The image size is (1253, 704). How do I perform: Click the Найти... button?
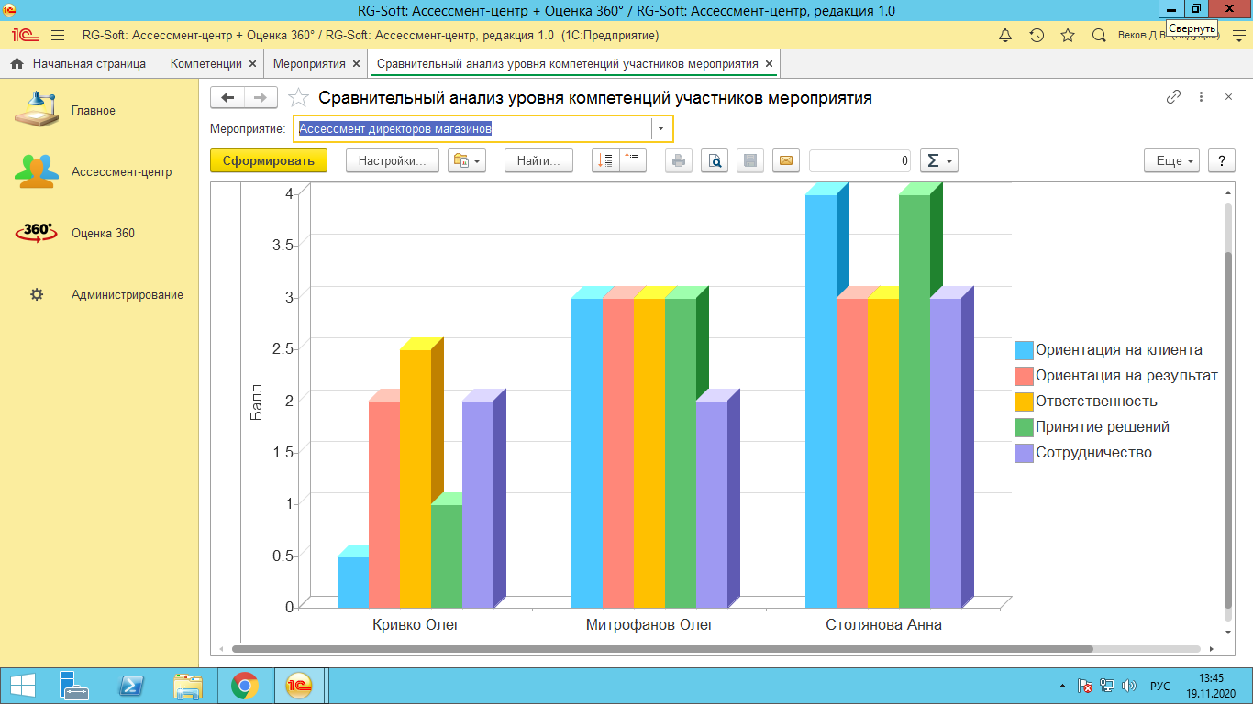pos(538,160)
